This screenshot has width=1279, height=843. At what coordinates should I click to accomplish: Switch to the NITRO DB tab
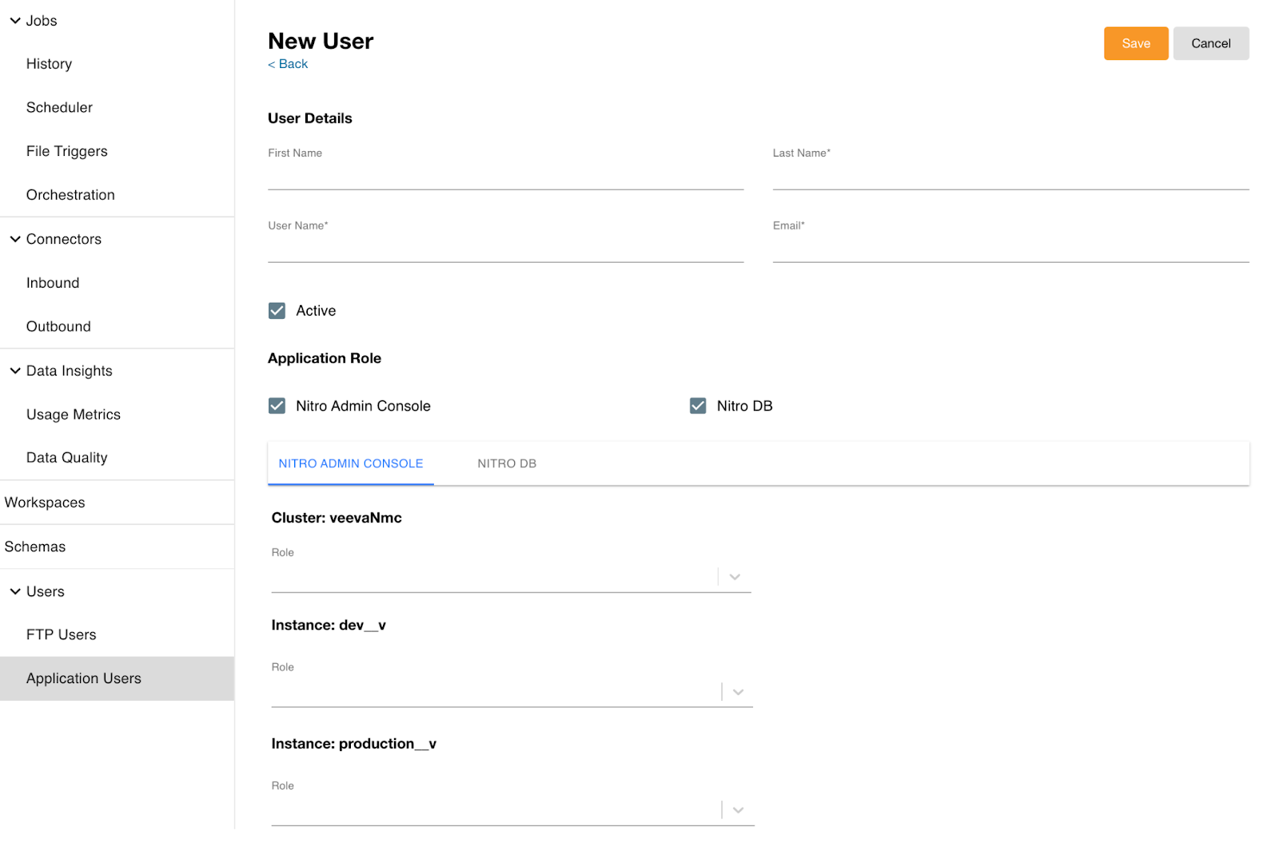(507, 463)
